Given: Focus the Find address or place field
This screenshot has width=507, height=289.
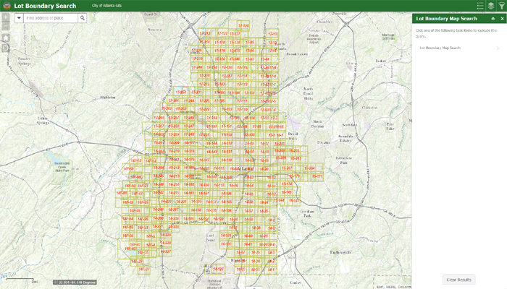Looking at the screenshot, I should [51, 18].
